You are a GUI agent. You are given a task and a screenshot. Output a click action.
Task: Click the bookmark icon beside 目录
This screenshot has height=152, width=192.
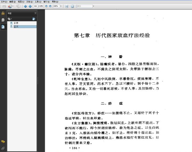[x=12, y=23]
